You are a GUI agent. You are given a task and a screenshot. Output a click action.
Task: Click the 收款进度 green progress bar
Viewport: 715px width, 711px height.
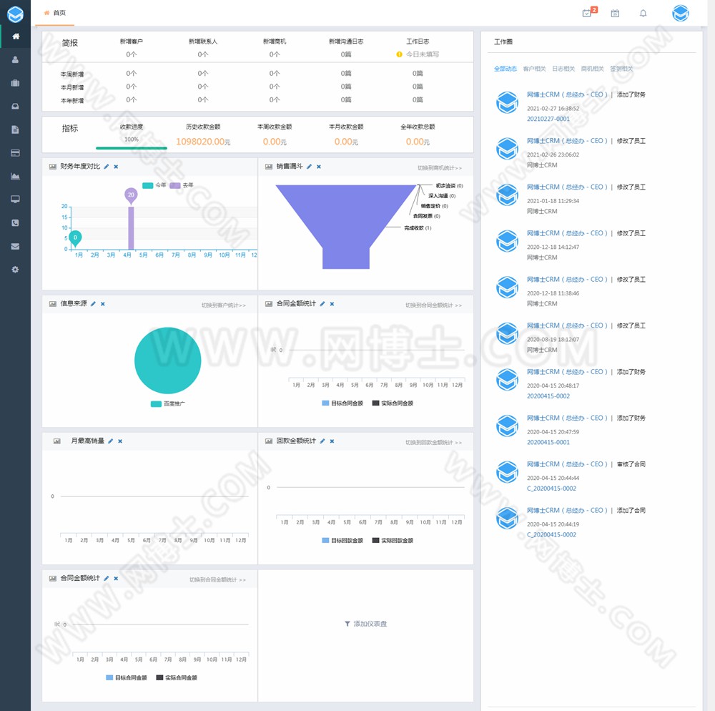click(x=132, y=148)
